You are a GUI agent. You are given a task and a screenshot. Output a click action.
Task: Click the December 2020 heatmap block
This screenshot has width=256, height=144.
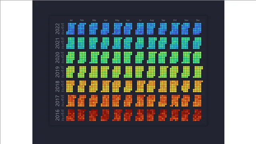point(197,58)
